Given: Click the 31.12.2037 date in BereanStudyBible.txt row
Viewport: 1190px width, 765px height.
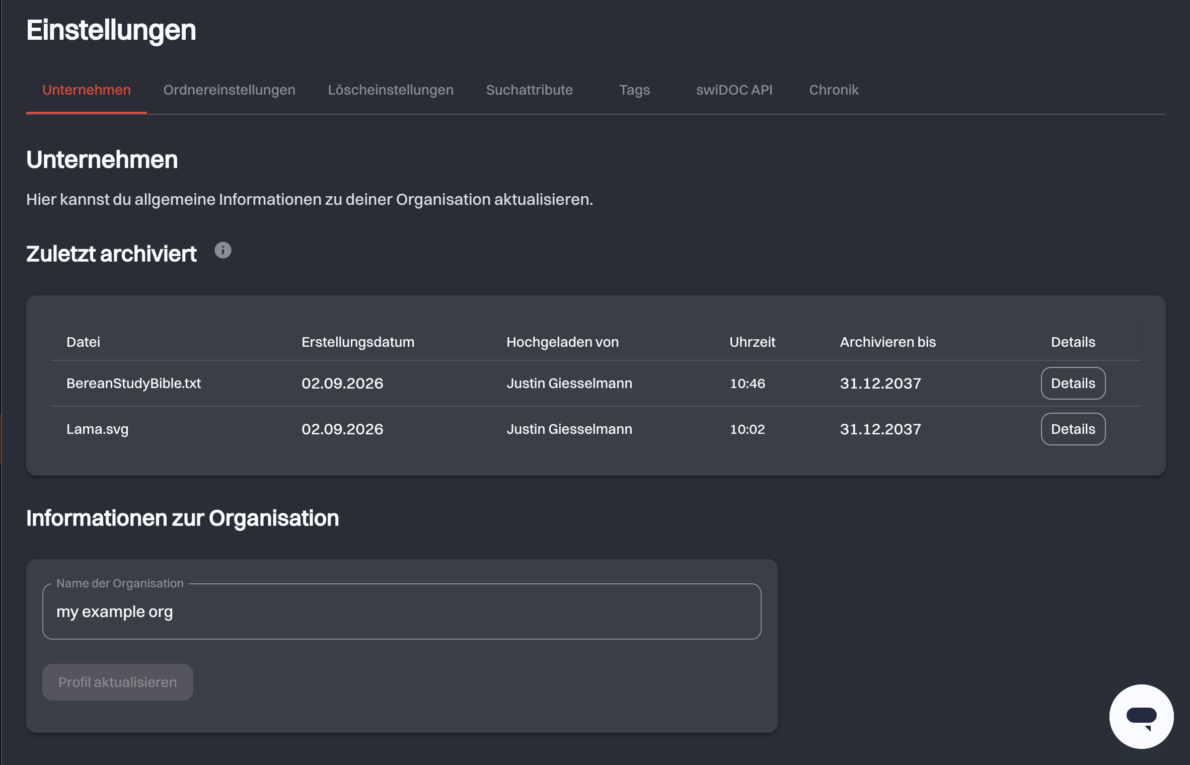Looking at the screenshot, I should pos(880,384).
